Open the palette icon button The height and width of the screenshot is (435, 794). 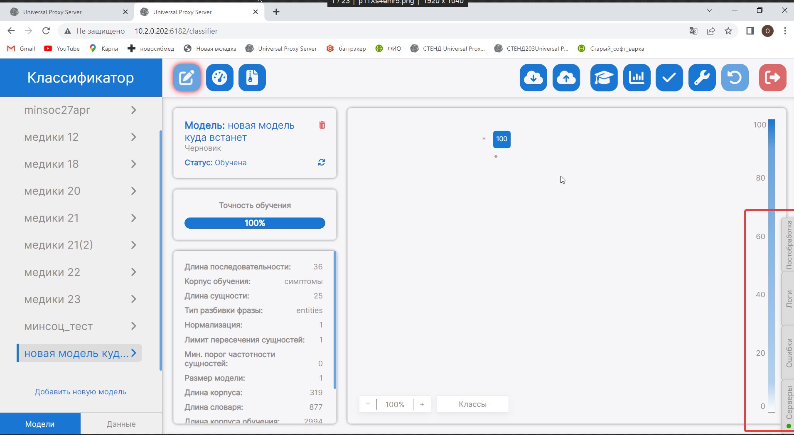tap(219, 78)
